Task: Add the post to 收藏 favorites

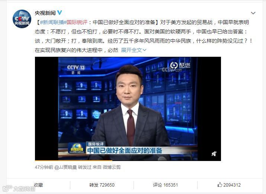Action: pos(38,185)
